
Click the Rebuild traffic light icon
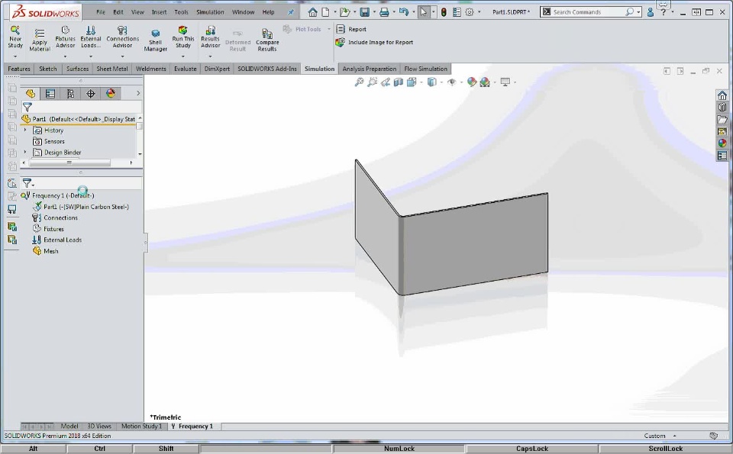pos(444,12)
